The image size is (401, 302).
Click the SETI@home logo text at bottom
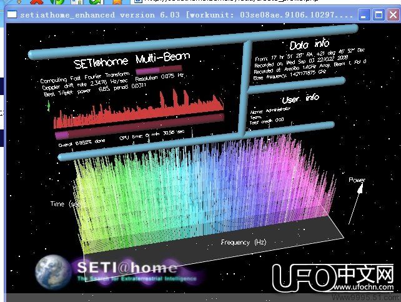click(x=127, y=268)
